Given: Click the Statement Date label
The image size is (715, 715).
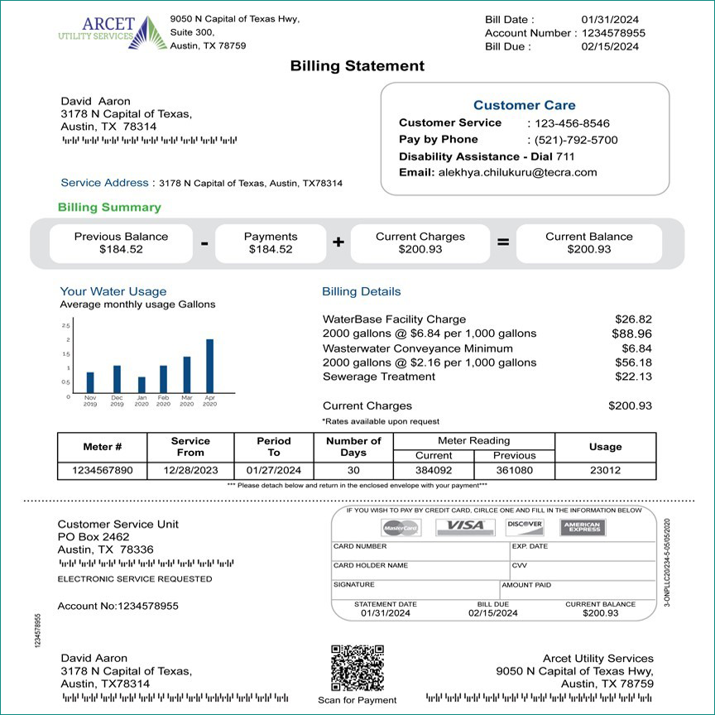Looking at the screenshot, I should [x=386, y=604].
